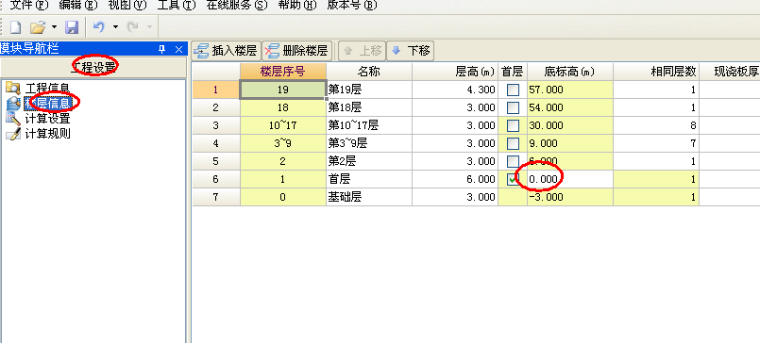Screen dimensions: 760x343
Task: Click the 删除楼层 button
Action: [x=296, y=50]
